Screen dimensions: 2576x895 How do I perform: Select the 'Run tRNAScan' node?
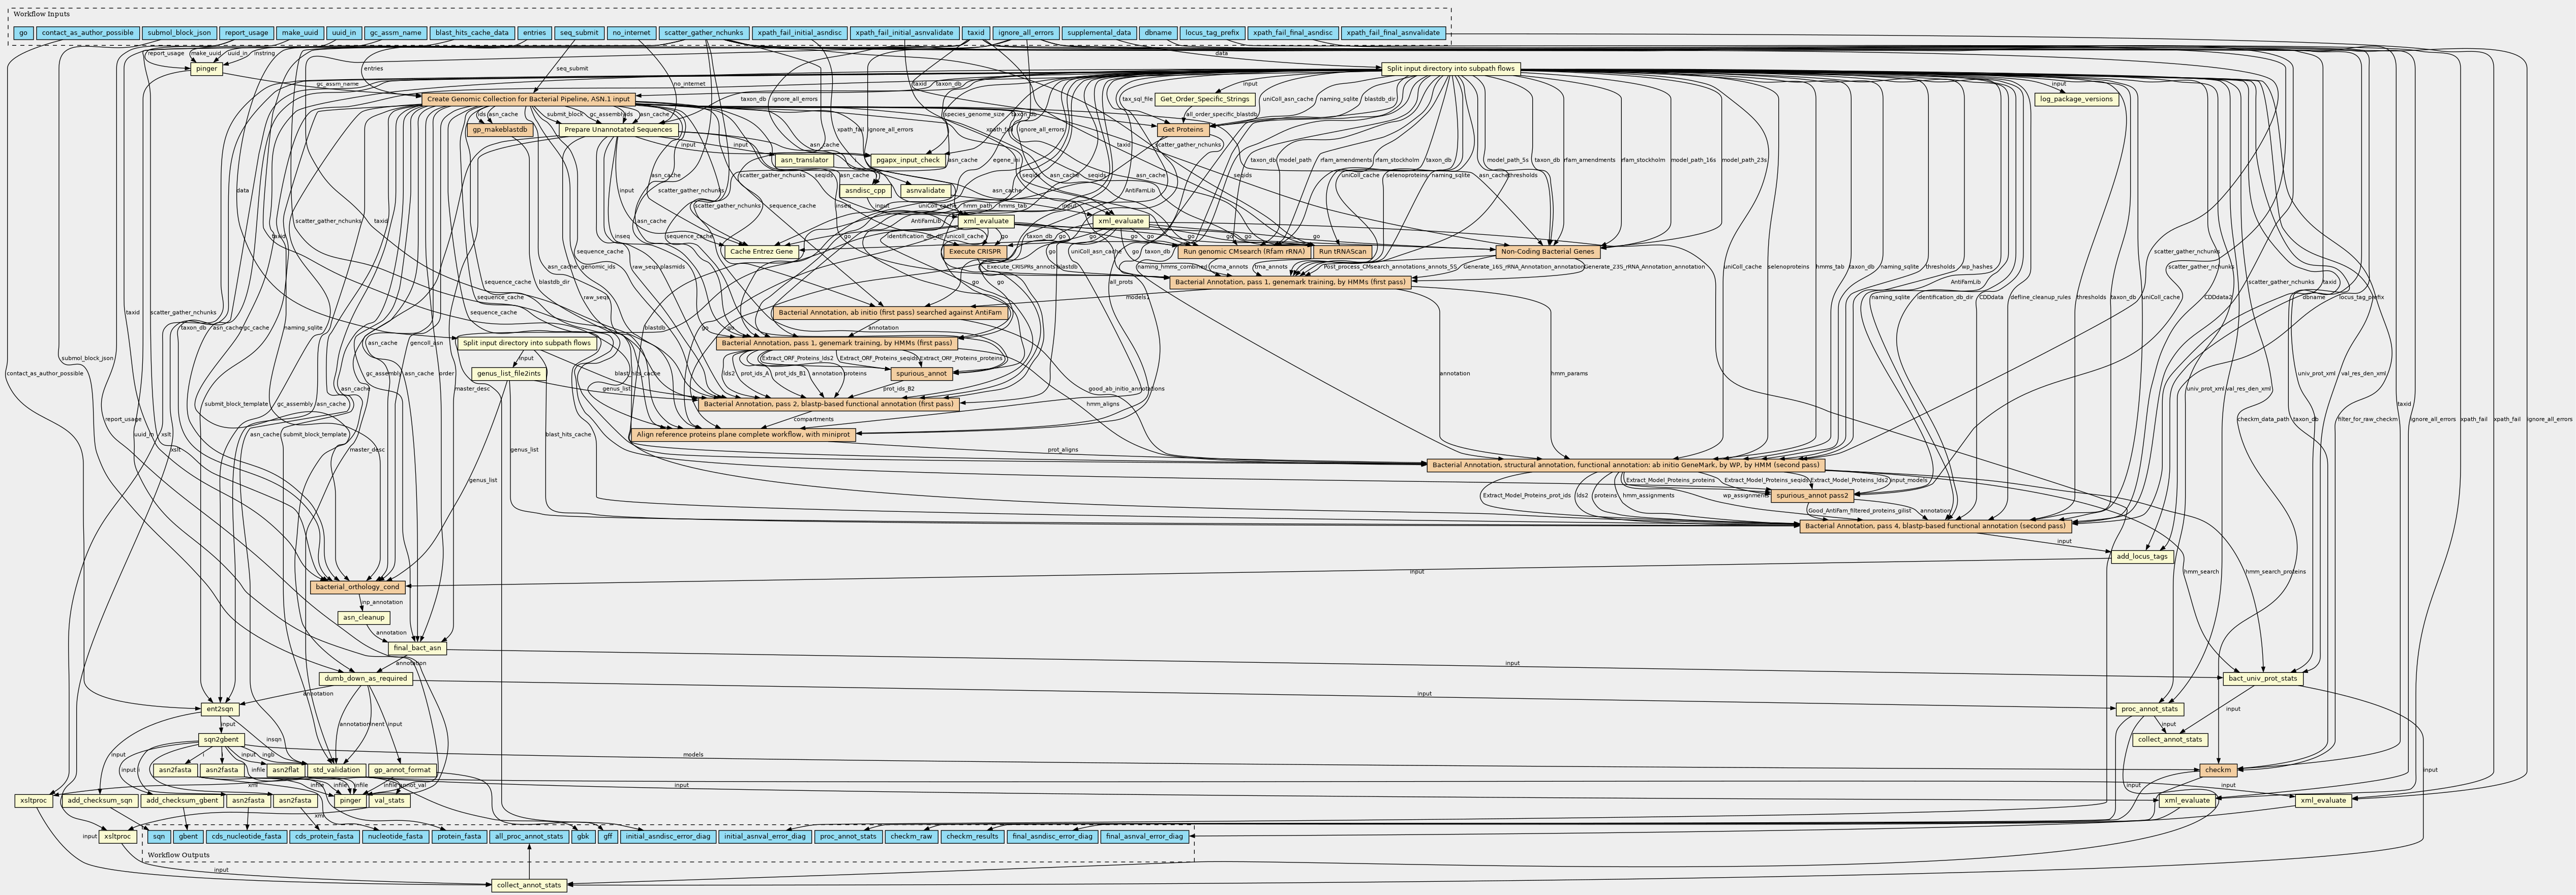click(x=1342, y=252)
